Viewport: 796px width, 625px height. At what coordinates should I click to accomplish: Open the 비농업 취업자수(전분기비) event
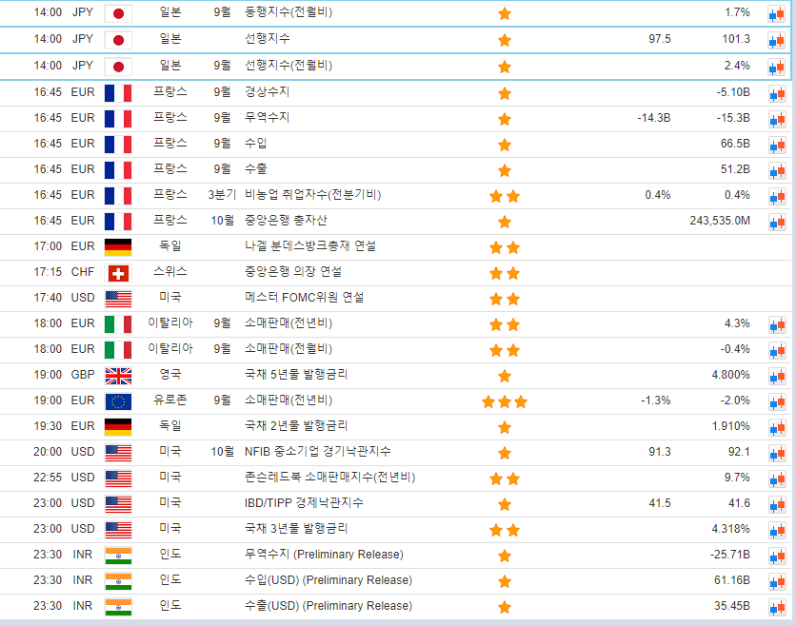tap(312, 195)
